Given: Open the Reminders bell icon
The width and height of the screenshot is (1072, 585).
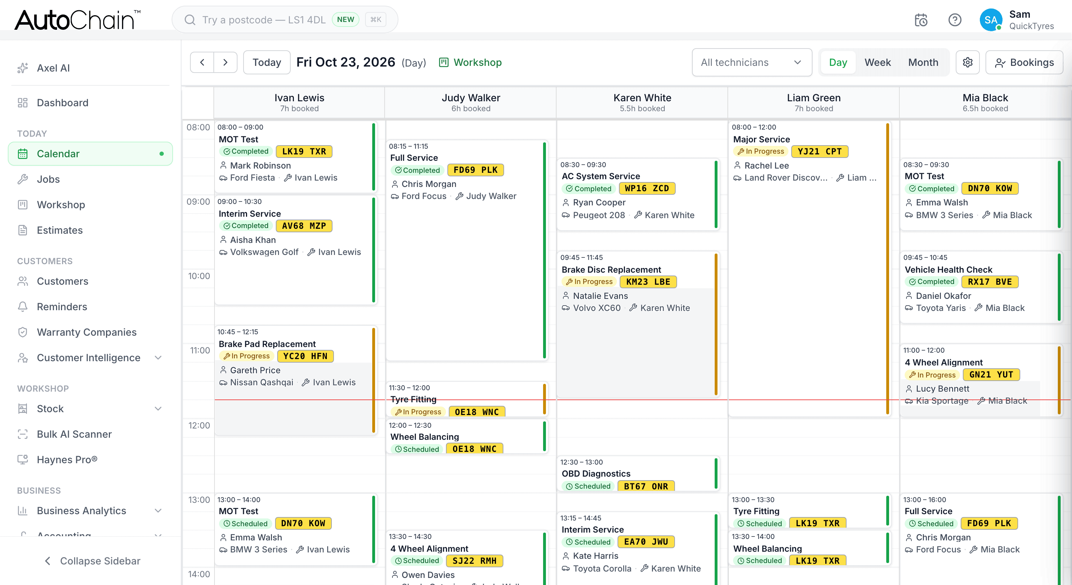Looking at the screenshot, I should [22, 306].
